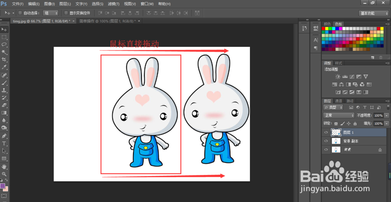Select the Brush tool

(4, 83)
